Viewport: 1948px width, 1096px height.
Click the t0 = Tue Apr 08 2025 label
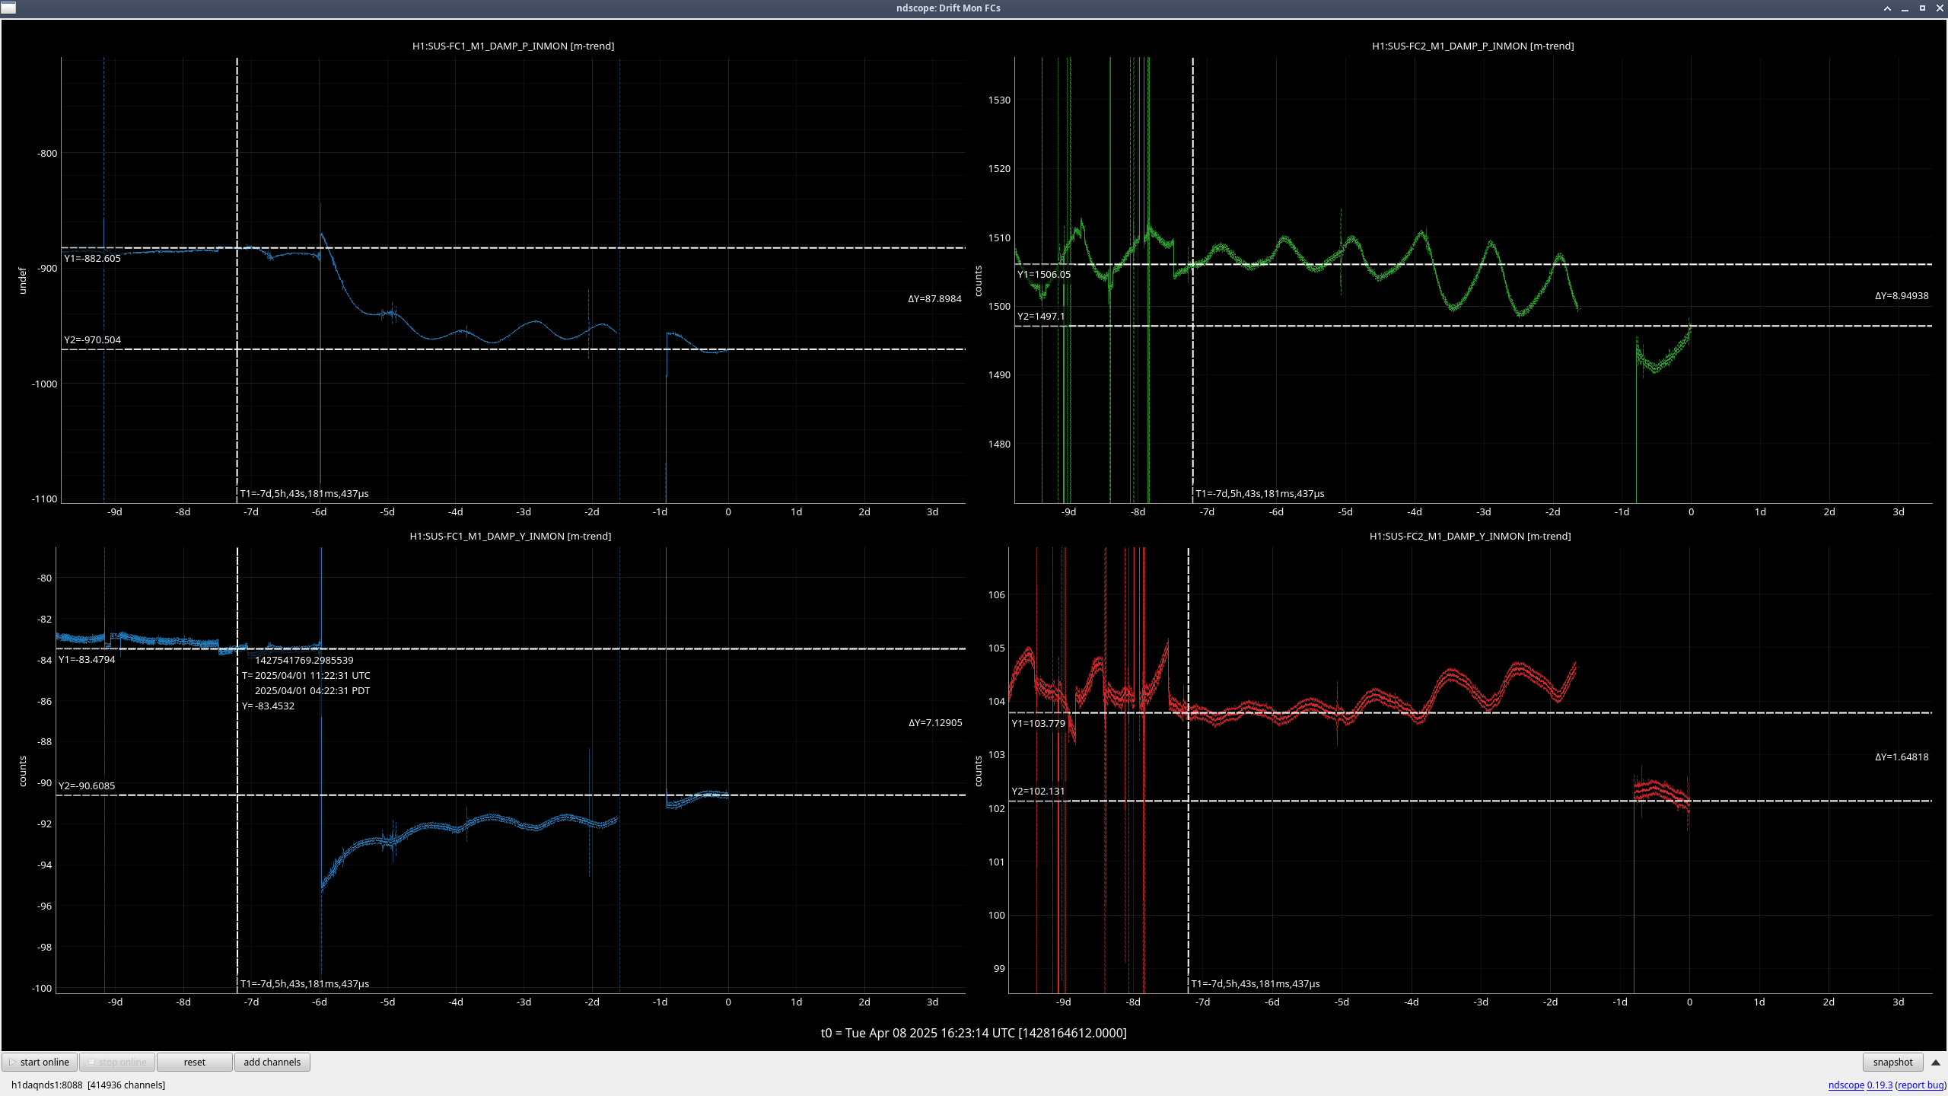pyautogui.click(x=973, y=1033)
